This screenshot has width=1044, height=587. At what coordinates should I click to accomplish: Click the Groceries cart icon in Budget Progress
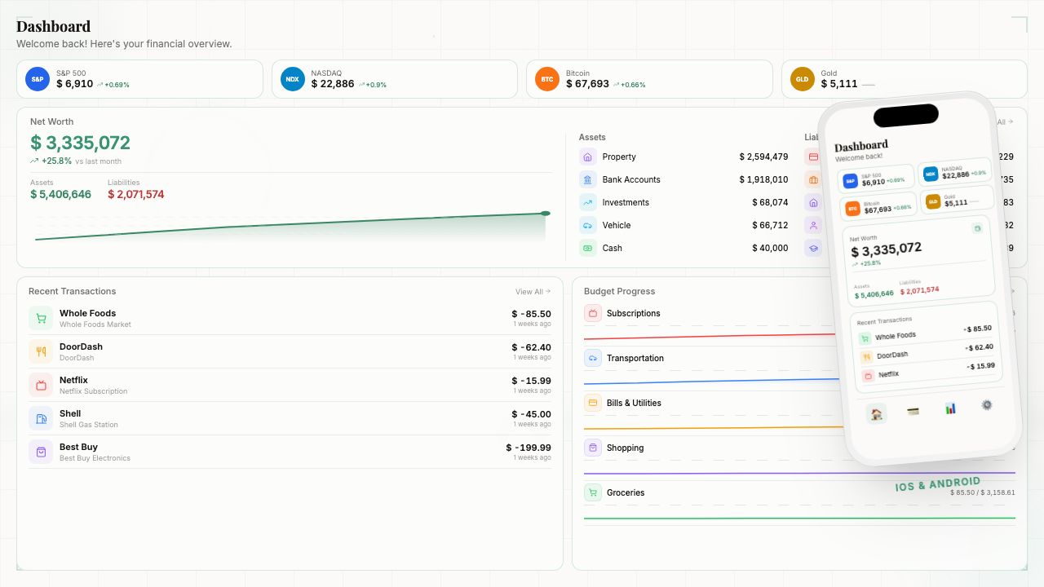(x=593, y=492)
